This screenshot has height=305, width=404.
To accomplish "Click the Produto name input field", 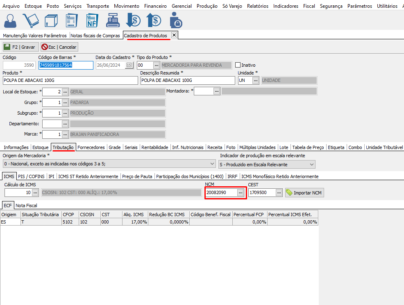I will (x=70, y=80).
